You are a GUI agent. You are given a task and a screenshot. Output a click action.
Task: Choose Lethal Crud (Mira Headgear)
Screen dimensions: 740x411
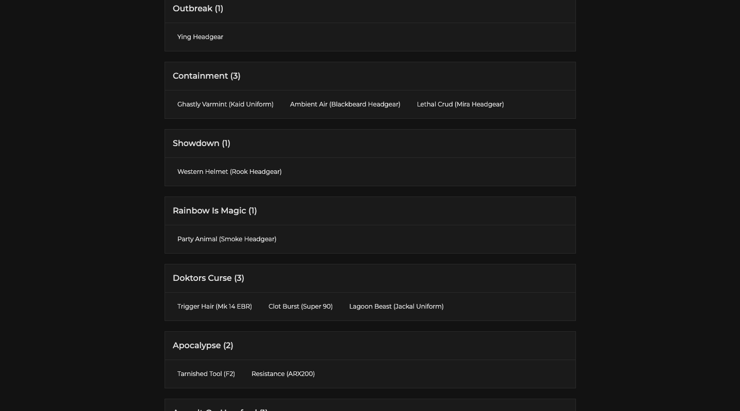pos(460,104)
